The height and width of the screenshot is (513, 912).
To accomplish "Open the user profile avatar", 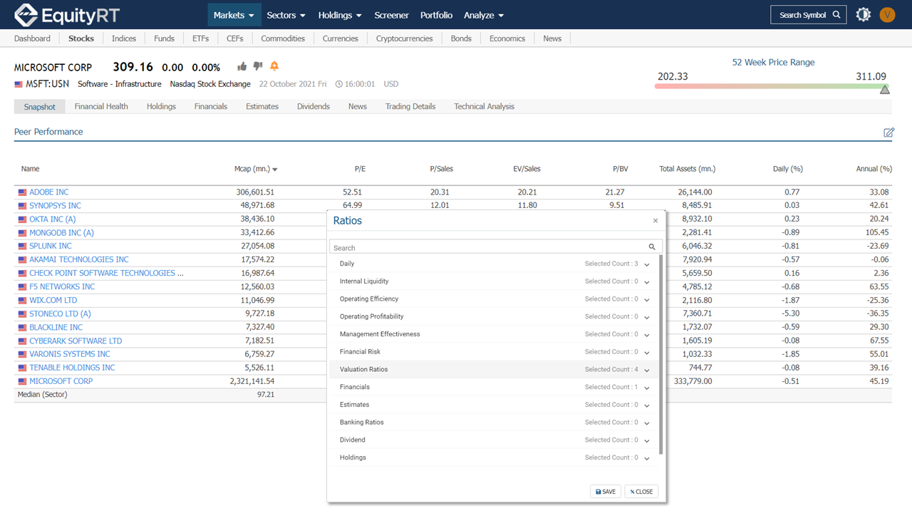I will click(887, 14).
